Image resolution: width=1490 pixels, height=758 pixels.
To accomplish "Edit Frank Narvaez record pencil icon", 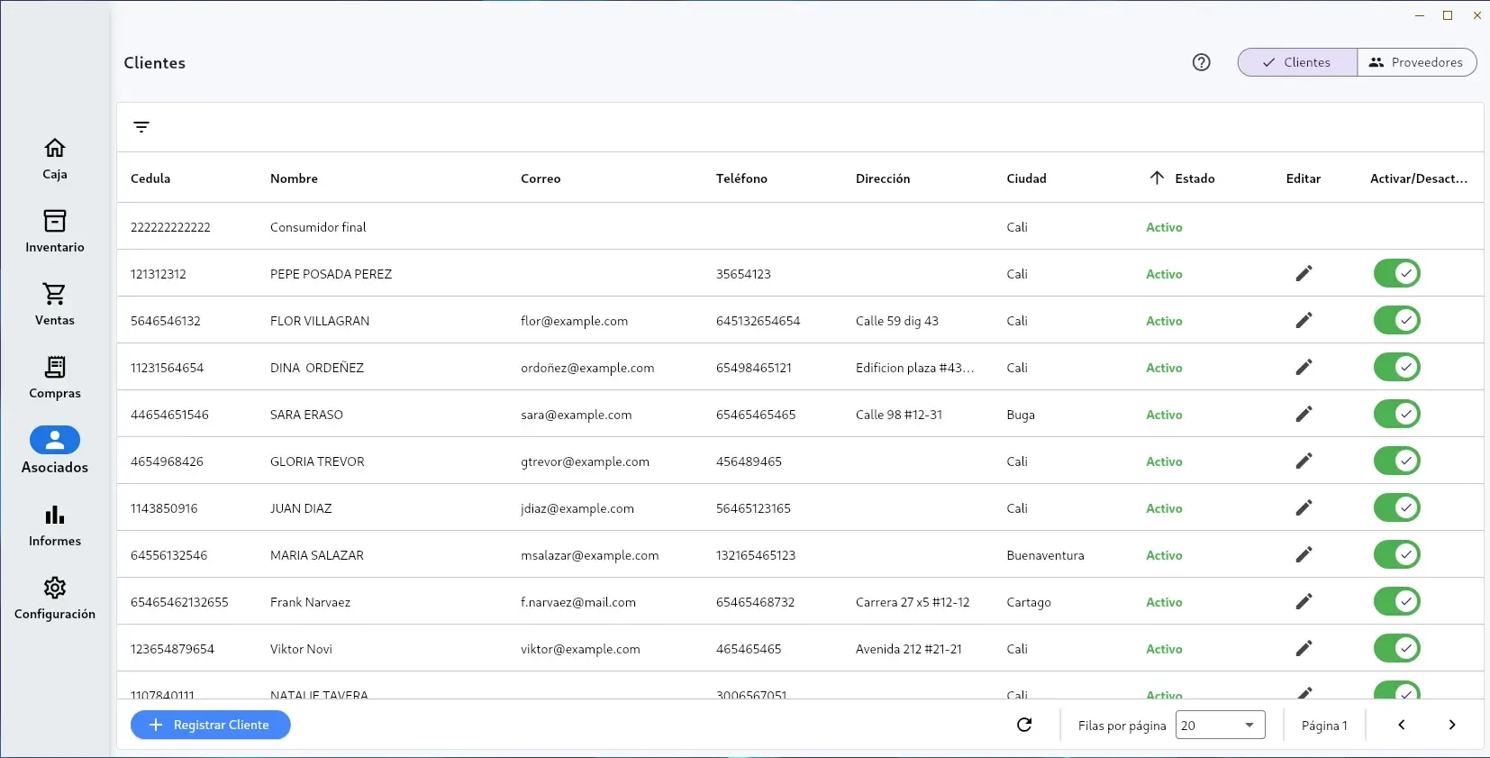I will (1304, 601).
